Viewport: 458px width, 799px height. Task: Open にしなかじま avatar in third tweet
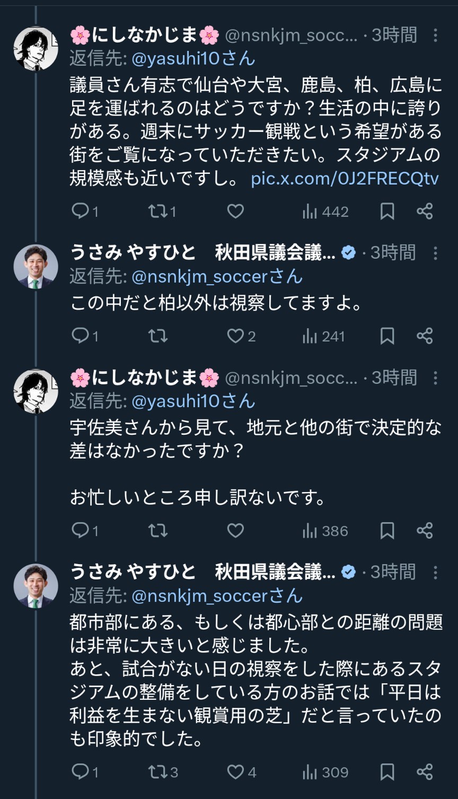(36, 391)
